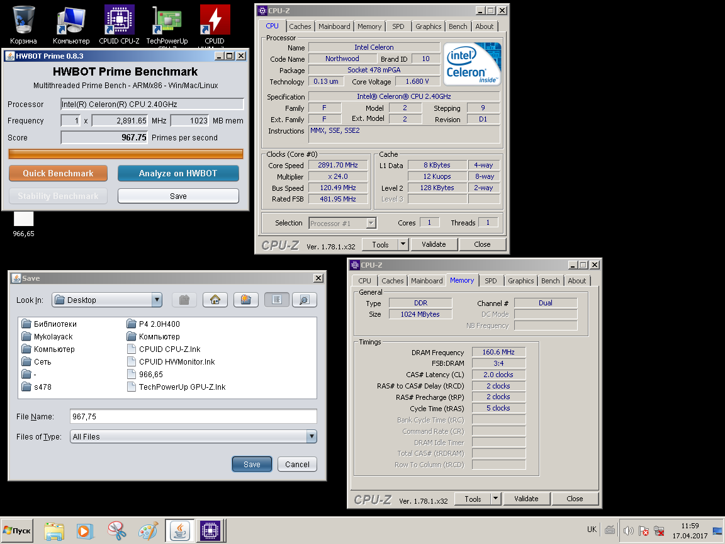This screenshot has width=725, height=544.
Task: Open the P4 2.0H400 folder in the file list
Action: [x=153, y=324]
